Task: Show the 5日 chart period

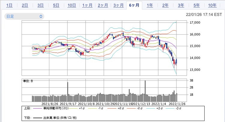Action: [56, 5]
